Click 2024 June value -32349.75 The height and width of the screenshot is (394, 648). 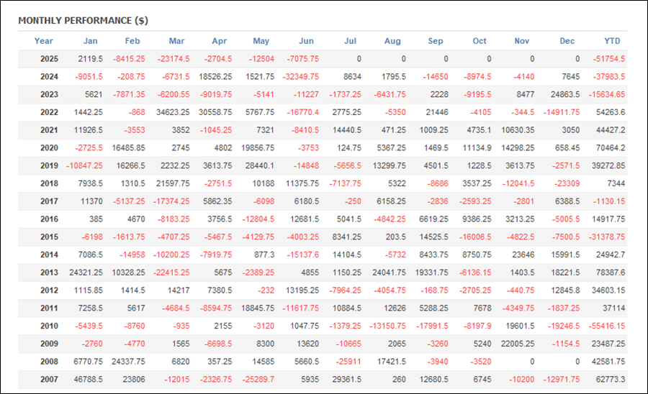pyautogui.click(x=301, y=77)
